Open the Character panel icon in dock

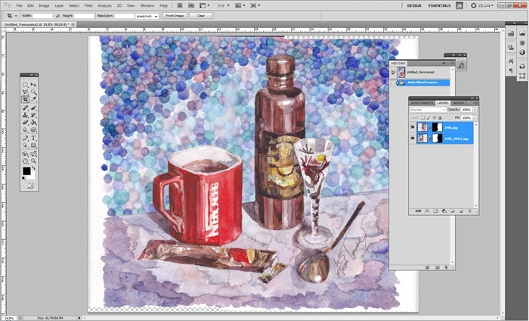512,61
